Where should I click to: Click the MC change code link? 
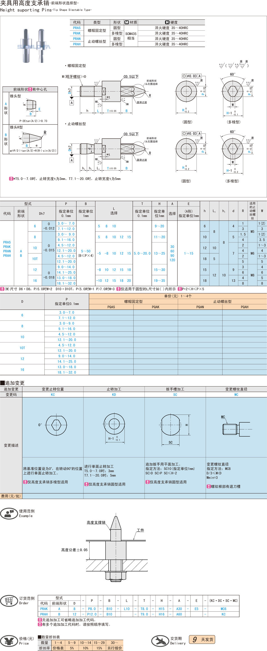(236, 395)
